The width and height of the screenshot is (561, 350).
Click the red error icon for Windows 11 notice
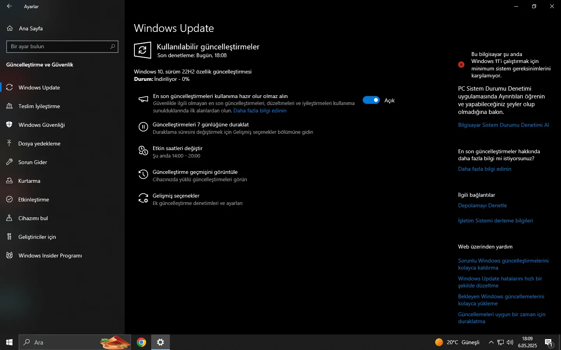(461, 65)
